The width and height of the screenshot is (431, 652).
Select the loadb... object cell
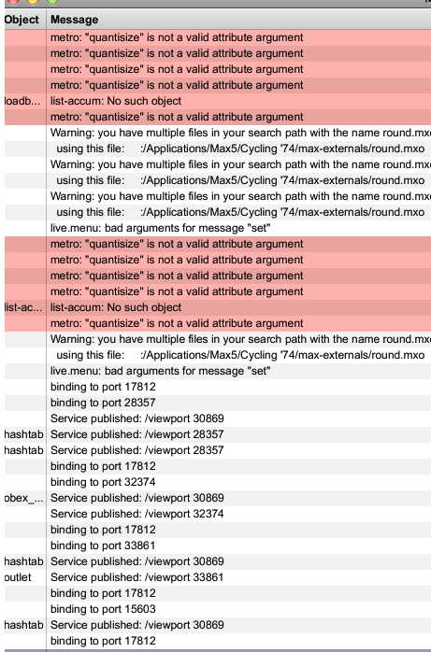coord(22,101)
